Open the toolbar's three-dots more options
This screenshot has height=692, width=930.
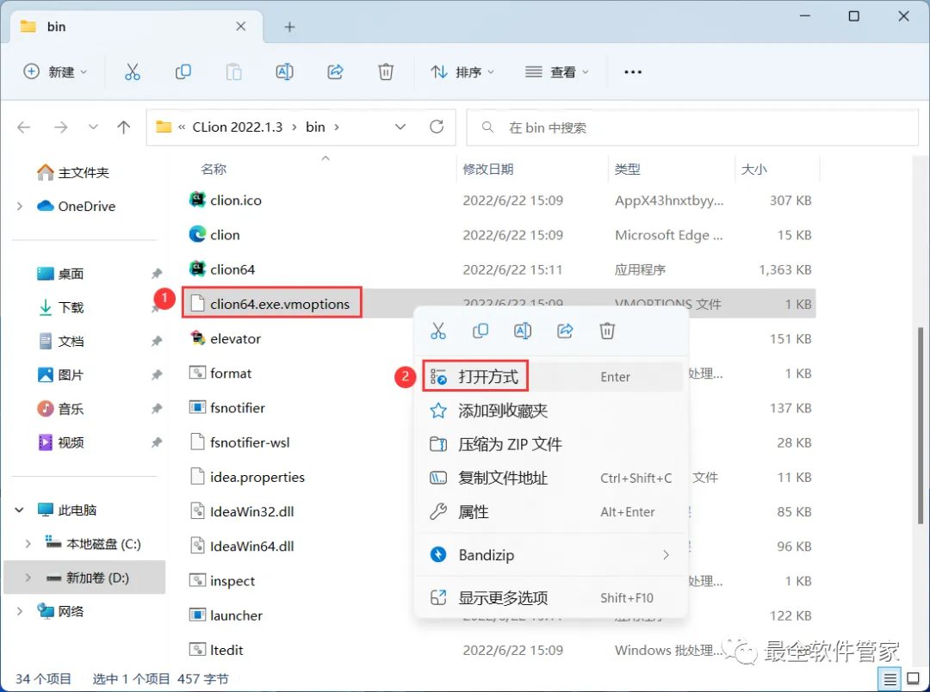pos(633,71)
